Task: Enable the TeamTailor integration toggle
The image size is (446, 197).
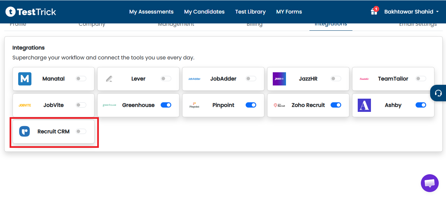Action: [x=421, y=79]
